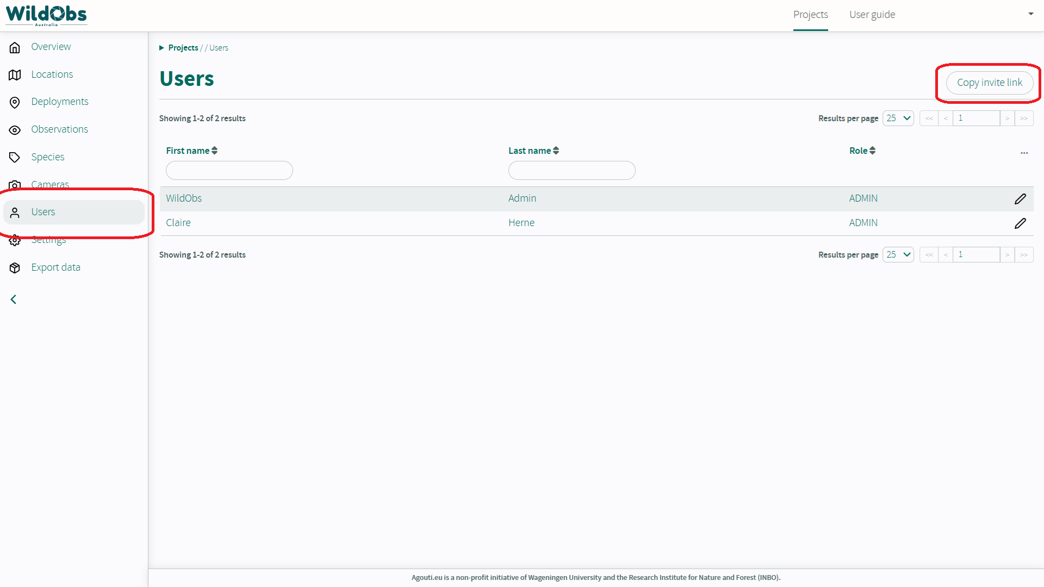View Observations via the eye icon
The width and height of the screenshot is (1044, 587).
point(60,129)
